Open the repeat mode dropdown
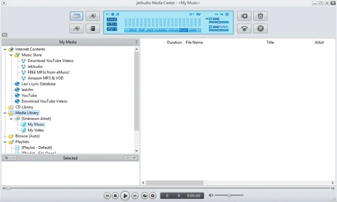 [112, 24]
